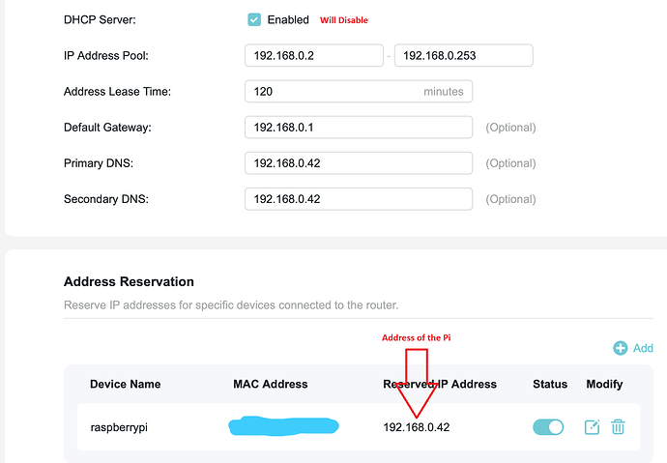Screen dimensions: 667x463
Task: Click the blurred MAC address cell
Action: click(x=283, y=425)
